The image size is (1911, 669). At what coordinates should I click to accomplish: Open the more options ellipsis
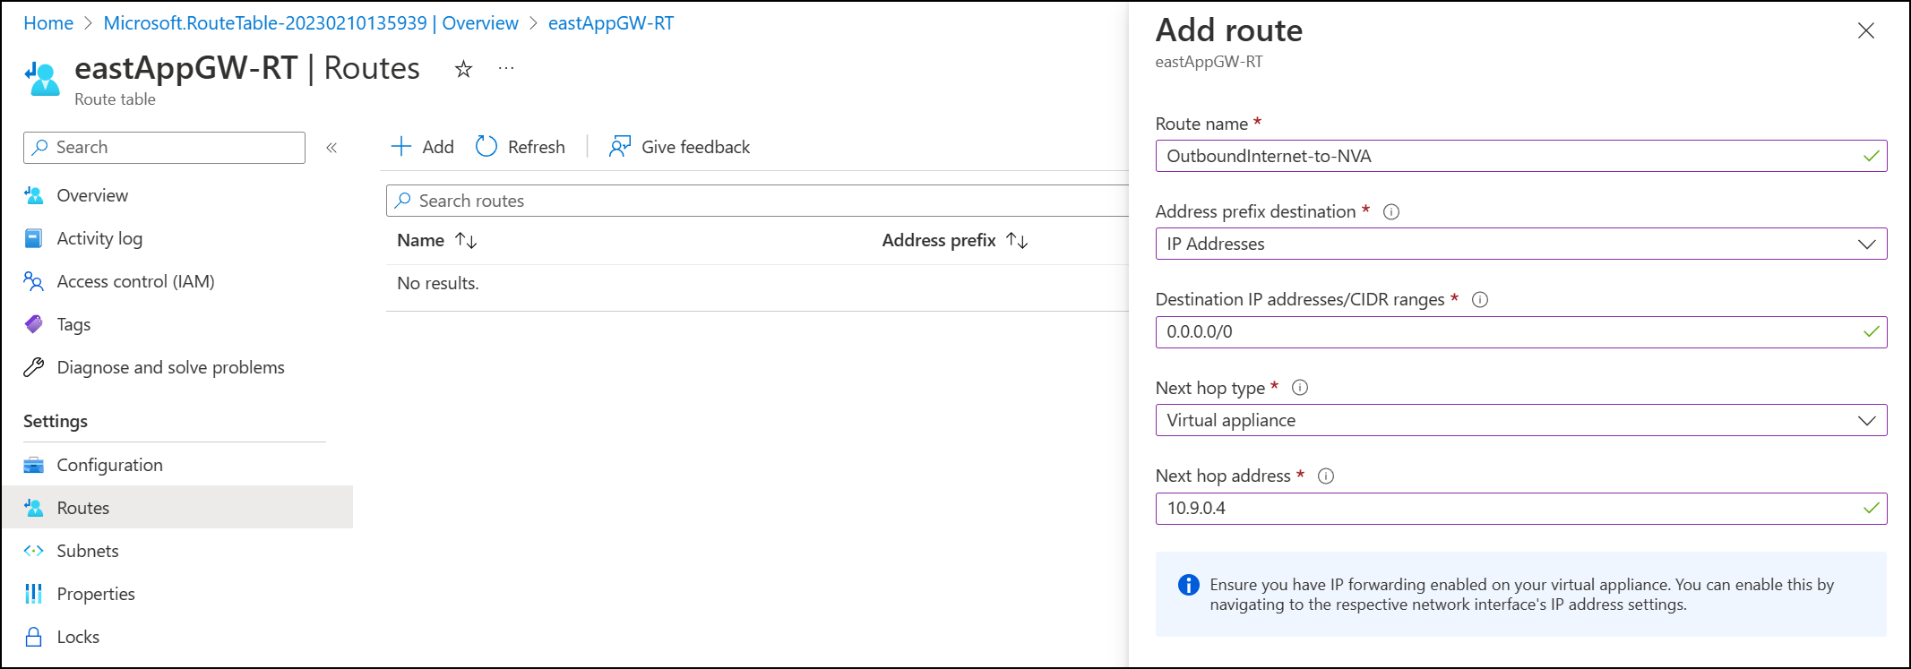(506, 68)
